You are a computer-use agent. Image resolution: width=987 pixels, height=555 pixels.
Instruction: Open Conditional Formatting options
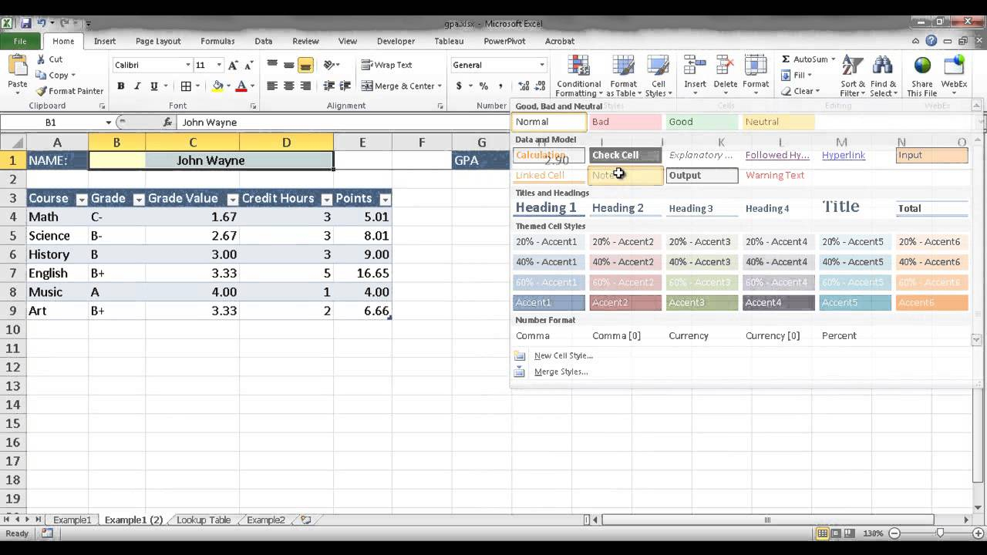[x=578, y=76]
